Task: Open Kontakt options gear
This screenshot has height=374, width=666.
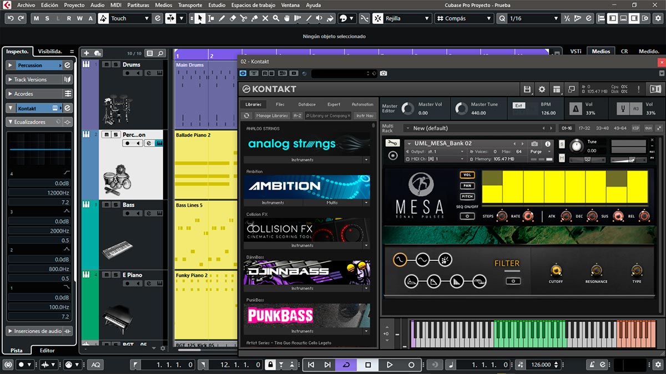Action: [542, 89]
